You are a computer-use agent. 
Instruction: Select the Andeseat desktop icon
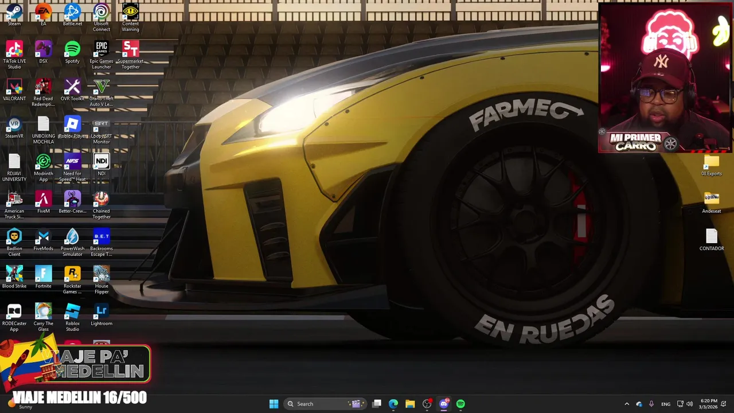pyautogui.click(x=711, y=202)
